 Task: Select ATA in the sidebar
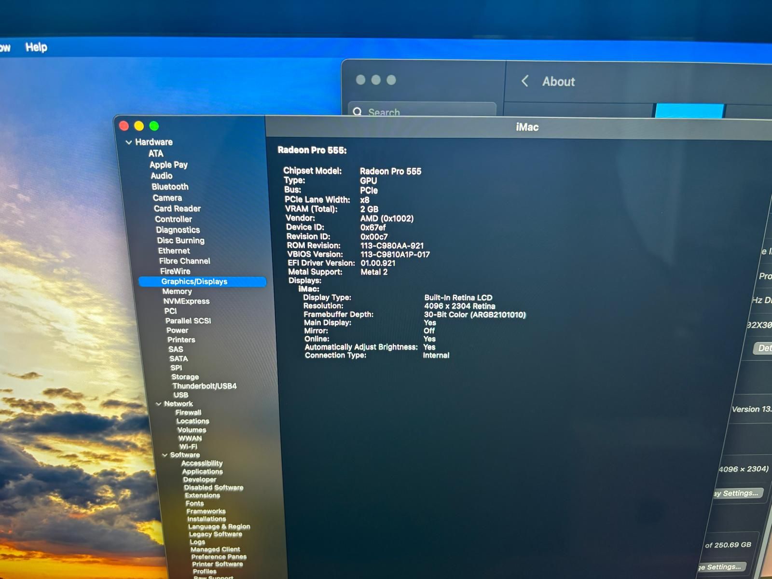[x=156, y=153]
